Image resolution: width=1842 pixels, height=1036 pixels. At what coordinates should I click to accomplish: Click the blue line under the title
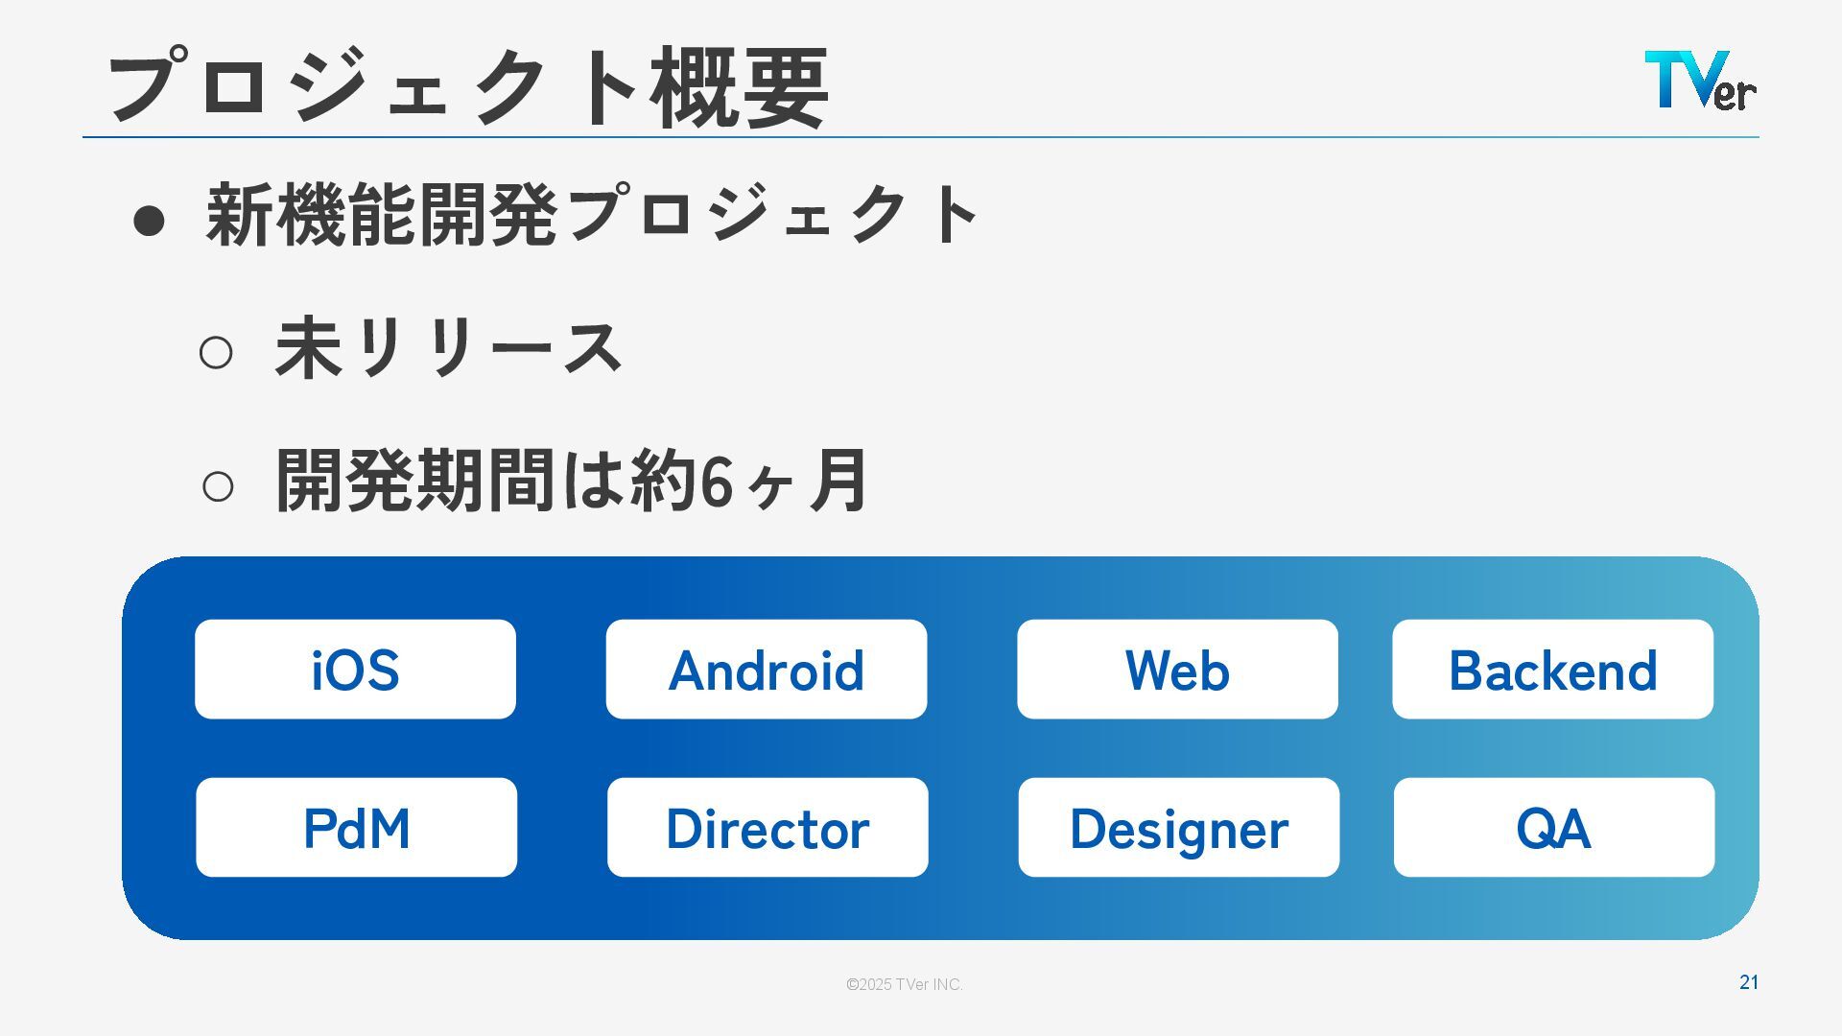(x=921, y=137)
